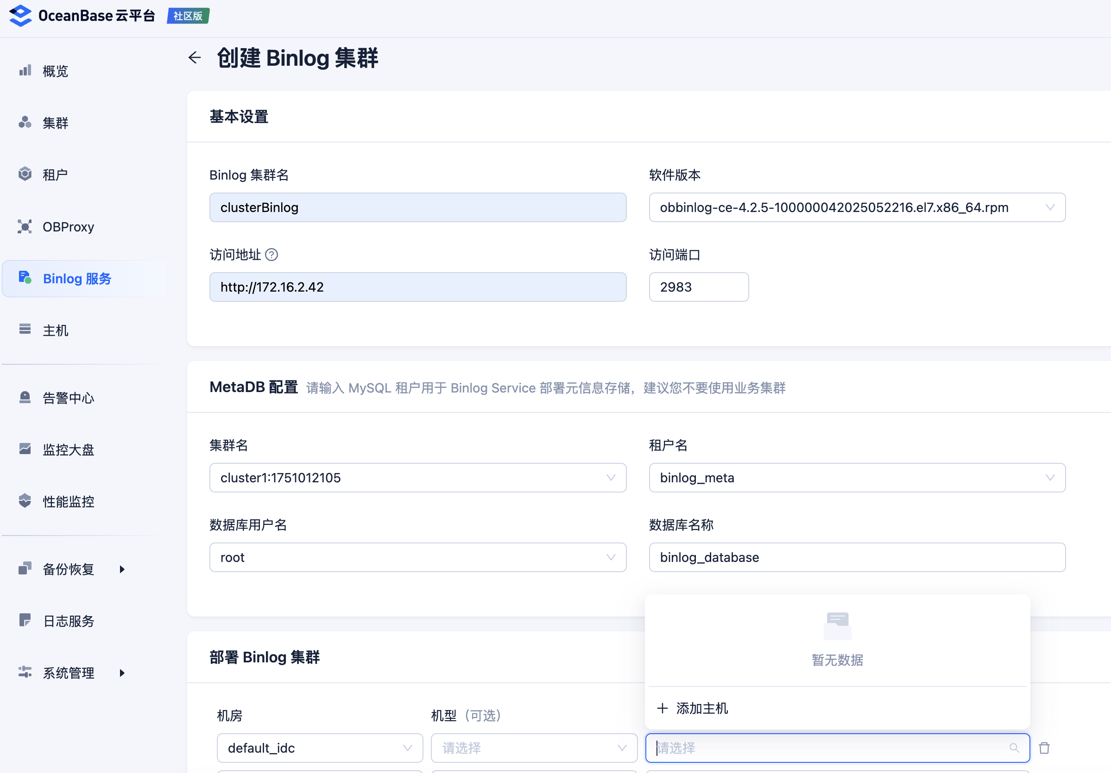Open the 数据库用户名 root dropdown
Screen dimensions: 1111x773
(417, 557)
